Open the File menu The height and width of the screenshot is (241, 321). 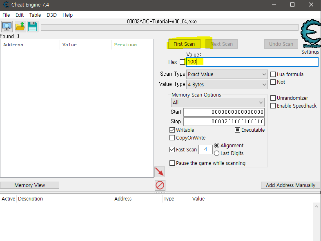click(6, 15)
